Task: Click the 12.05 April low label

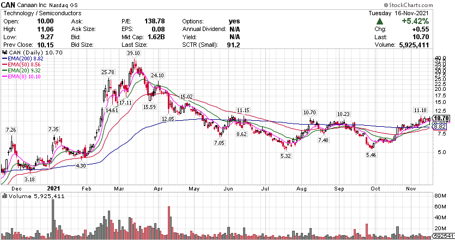Action: (168, 119)
